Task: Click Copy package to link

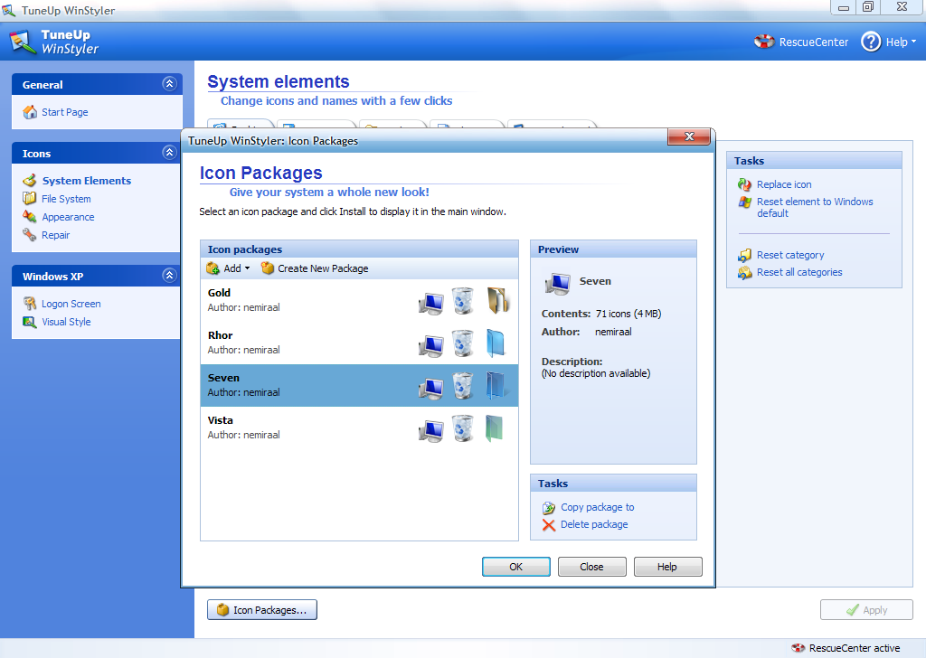Action: click(597, 507)
